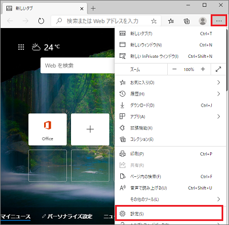
Task: Open the Favorites list toolbar icon
Action: point(171,21)
